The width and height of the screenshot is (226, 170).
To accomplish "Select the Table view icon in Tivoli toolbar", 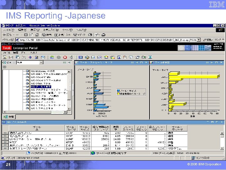I will (81, 57).
